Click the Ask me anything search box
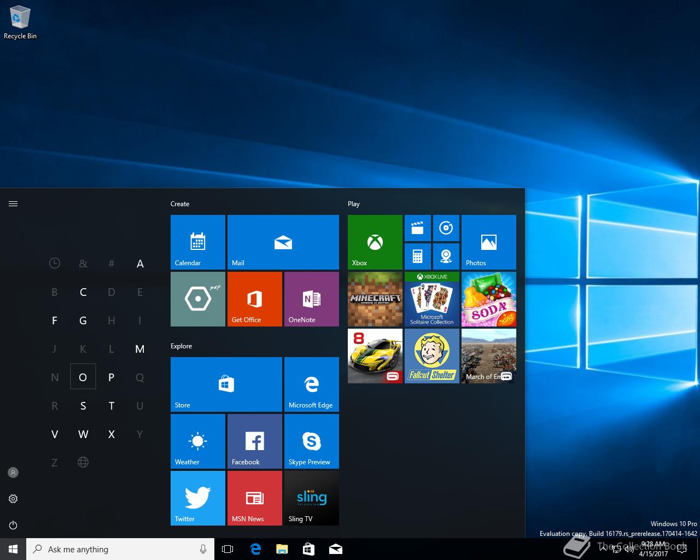The image size is (700, 560). pyautogui.click(x=120, y=549)
